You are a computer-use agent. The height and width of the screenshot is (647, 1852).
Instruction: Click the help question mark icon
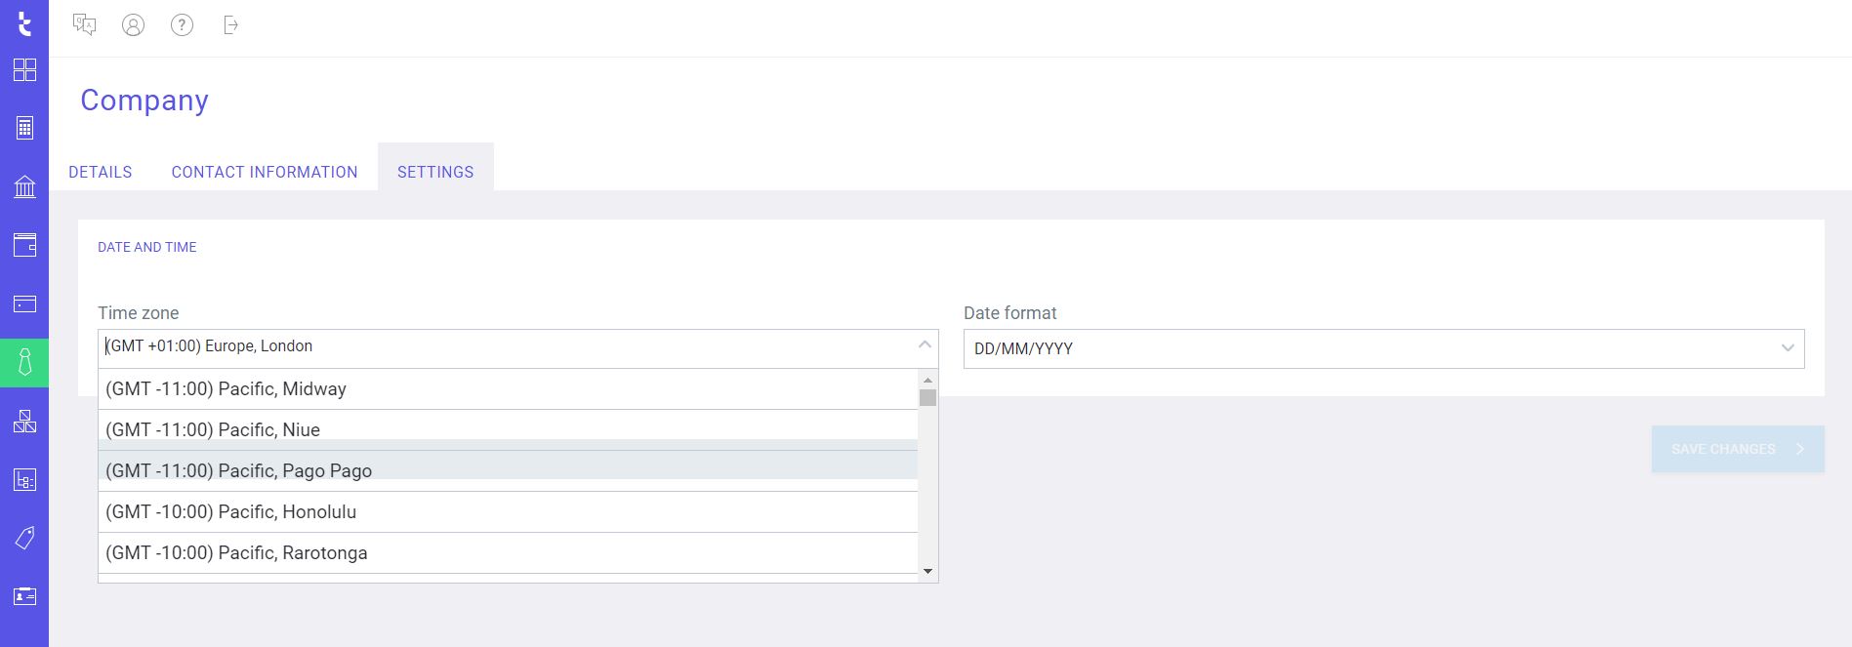click(x=182, y=25)
